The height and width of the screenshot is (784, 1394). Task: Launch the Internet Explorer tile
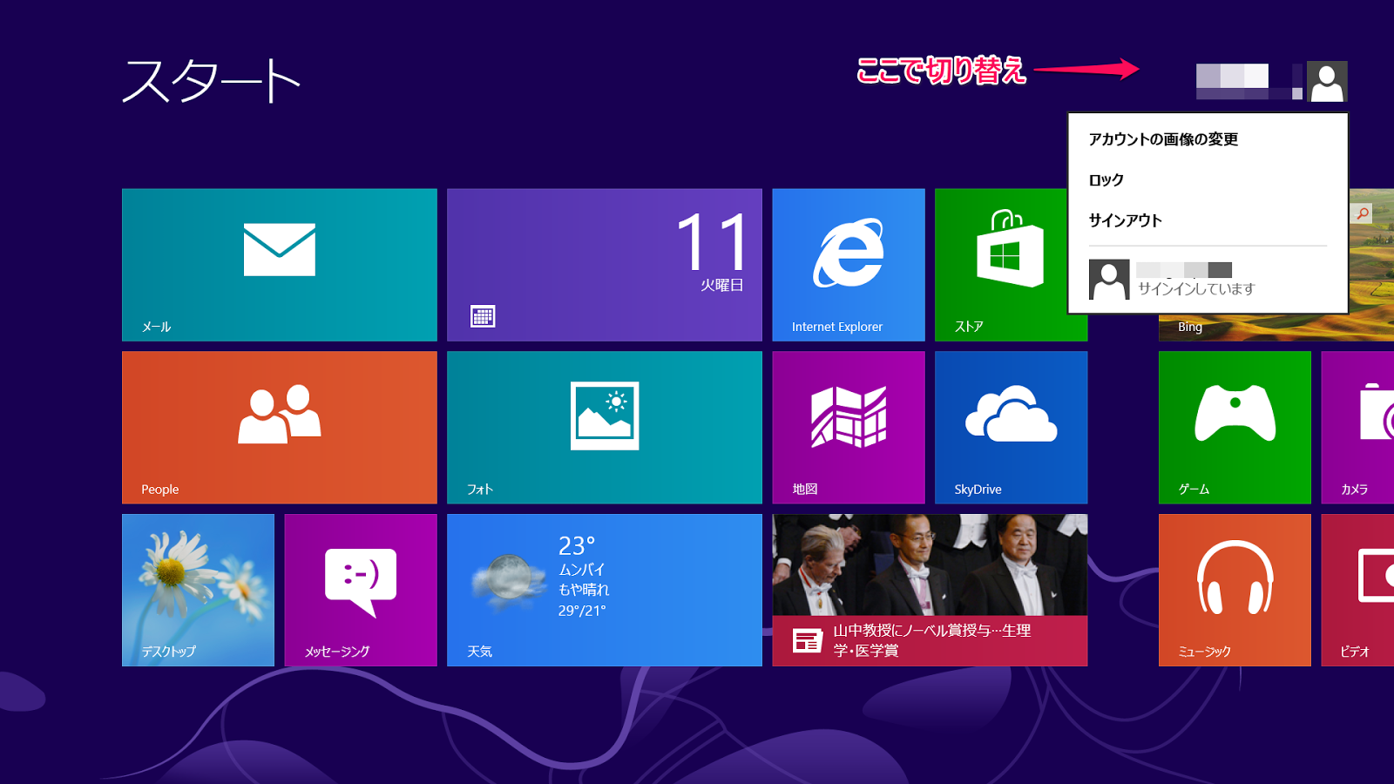(849, 265)
